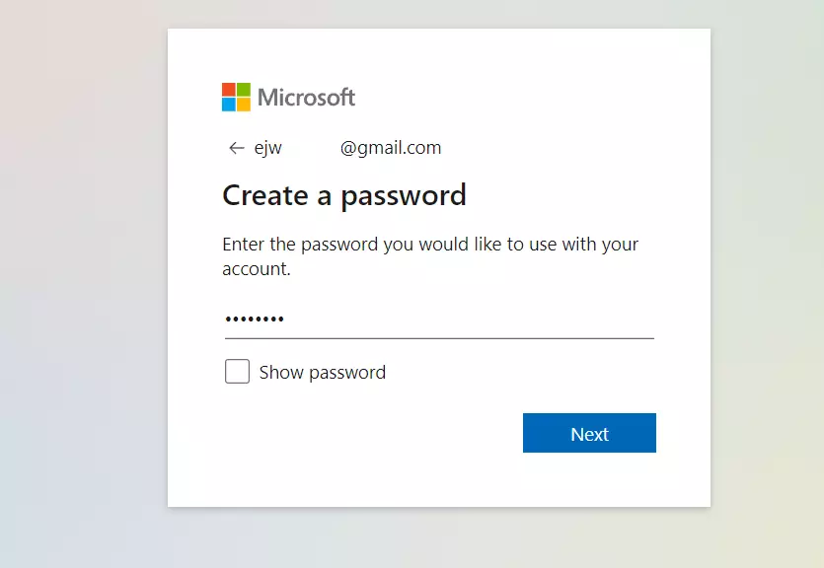This screenshot has height=568, width=824.
Task: Click the password field underline
Action: [x=439, y=338]
